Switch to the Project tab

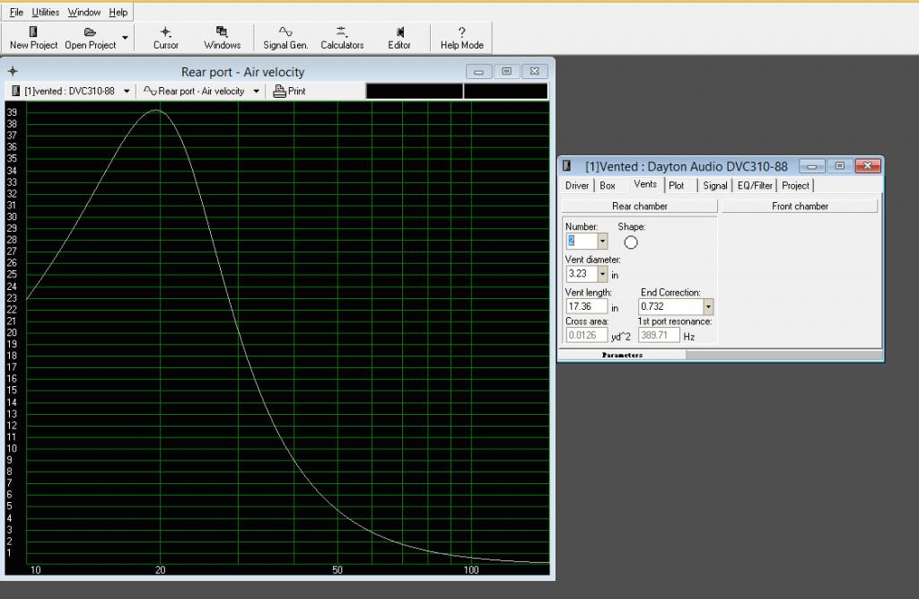[x=795, y=185]
